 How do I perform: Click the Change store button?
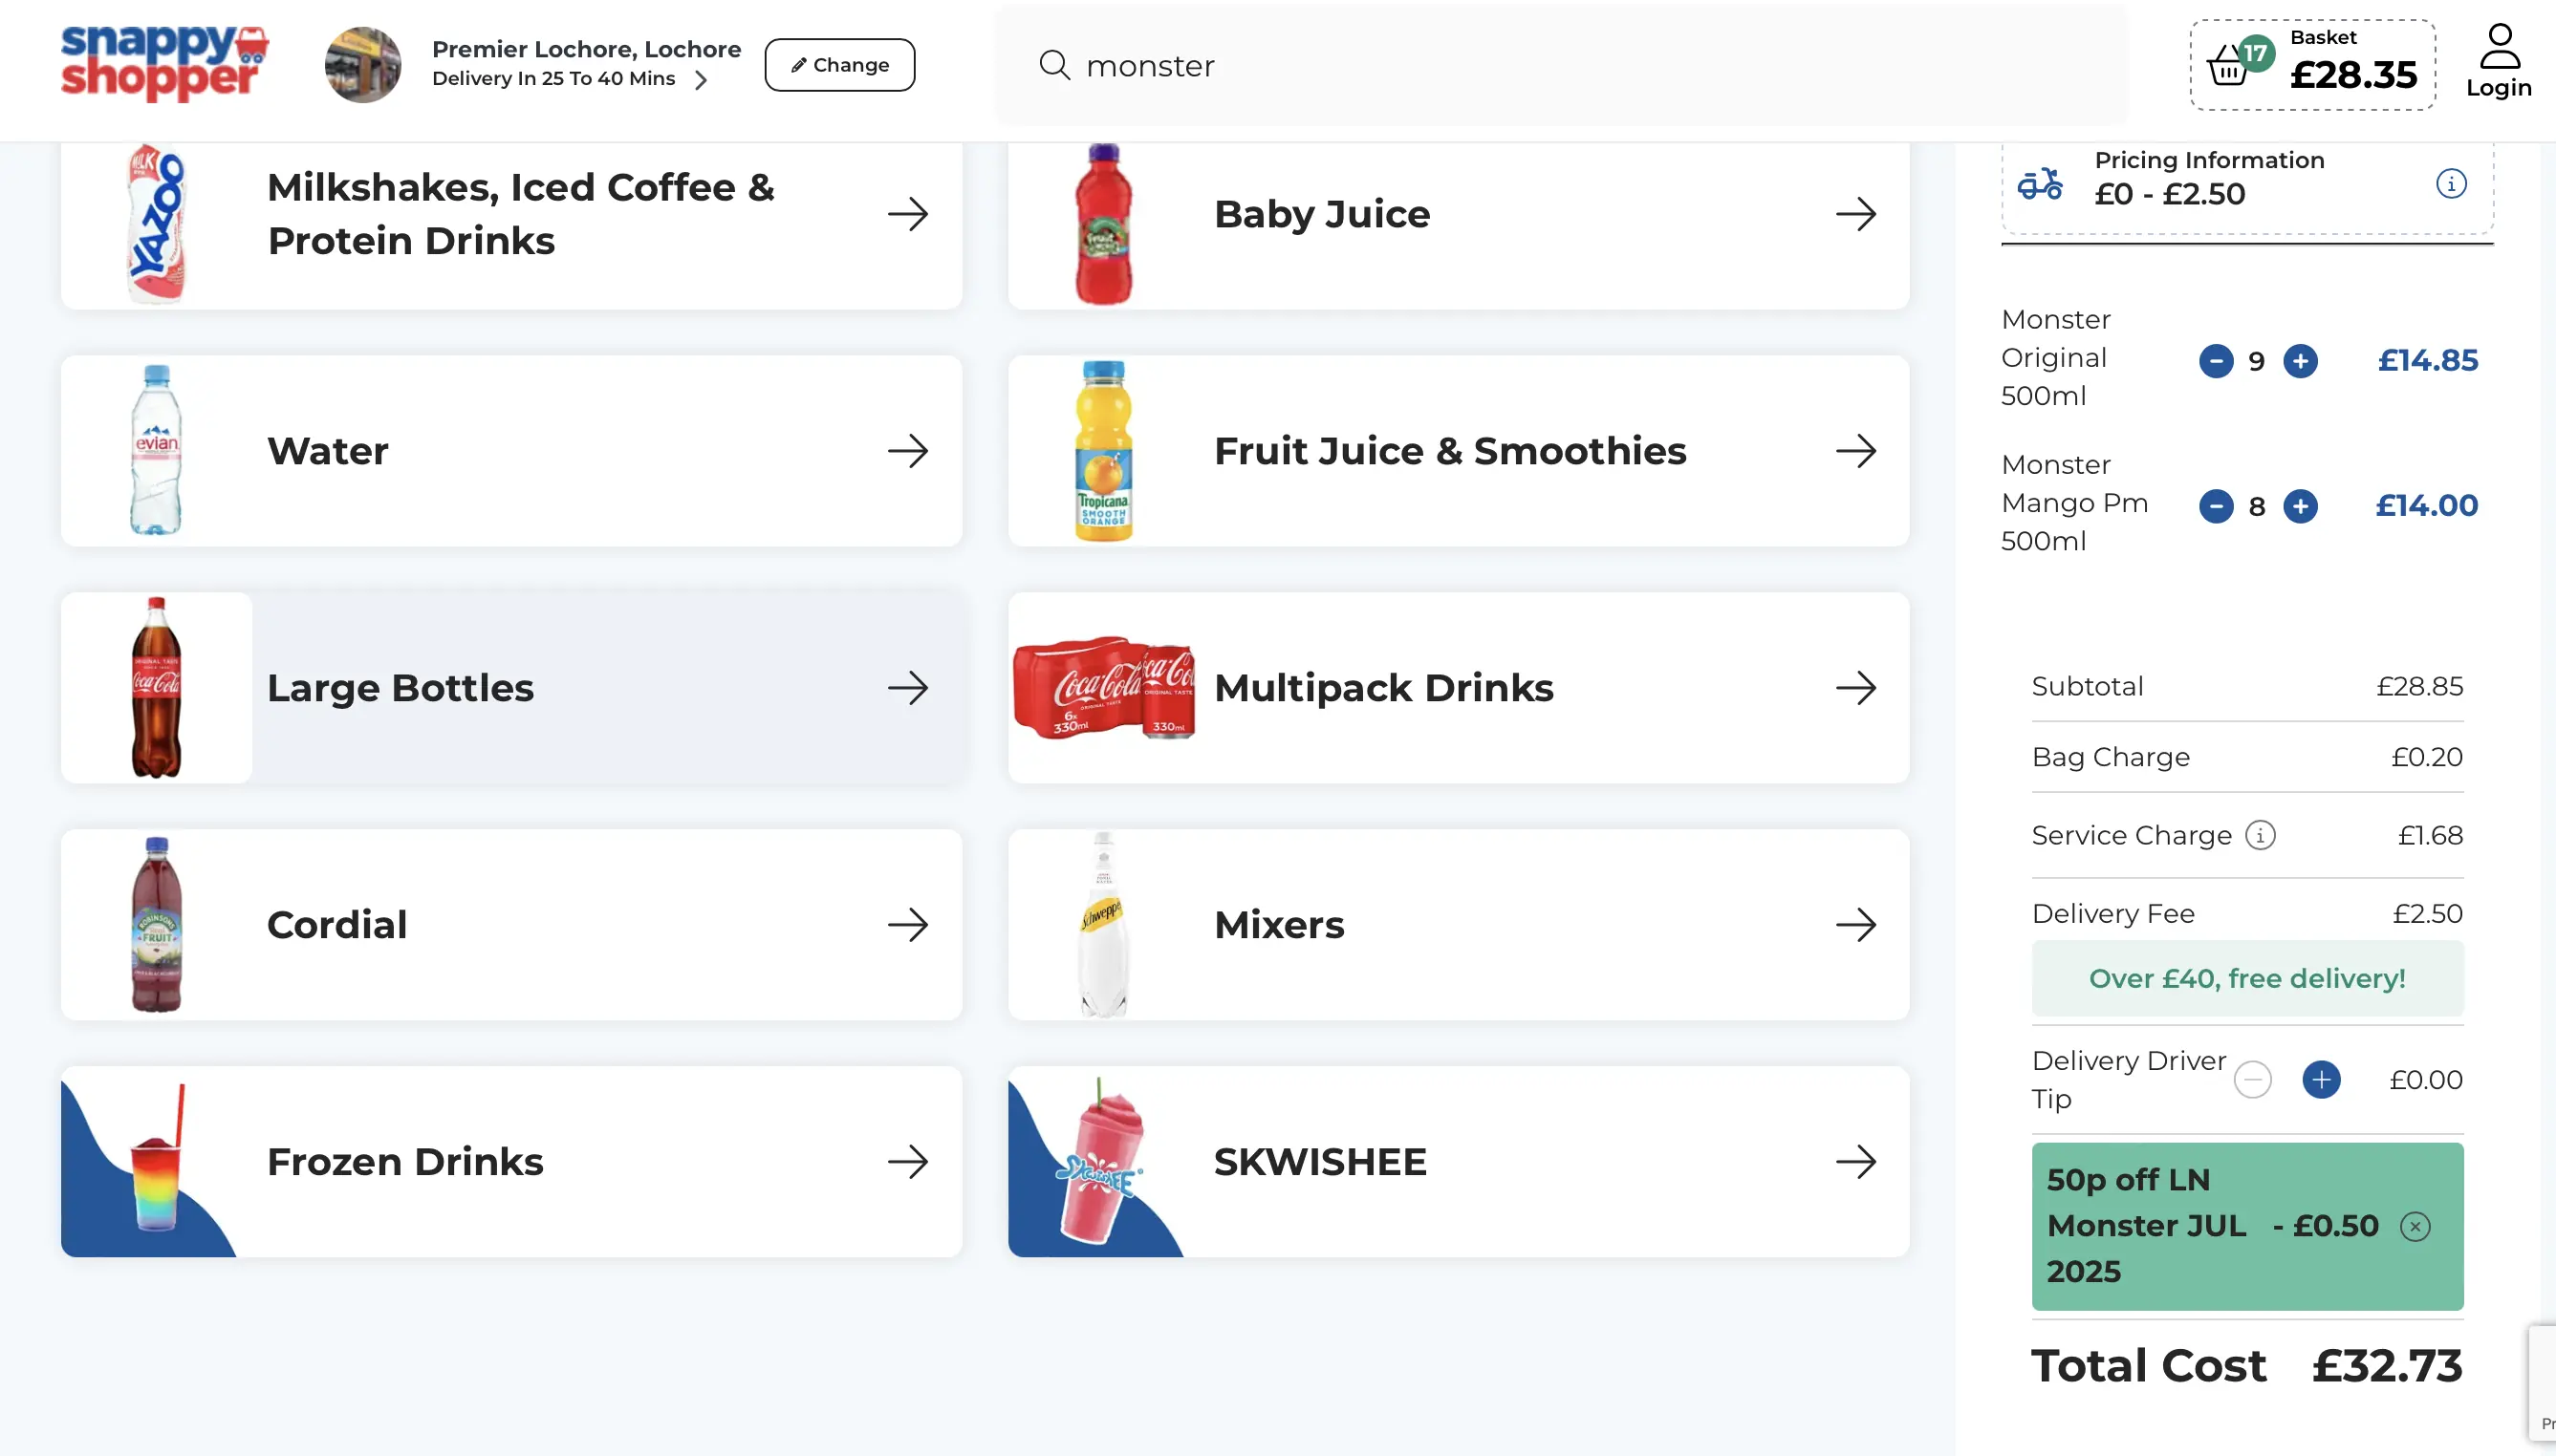(839, 65)
